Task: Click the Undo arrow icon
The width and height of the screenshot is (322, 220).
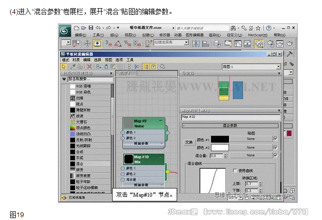Action: click(98, 28)
